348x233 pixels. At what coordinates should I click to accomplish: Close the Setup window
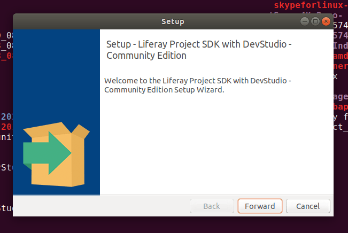tap(326, 21)
